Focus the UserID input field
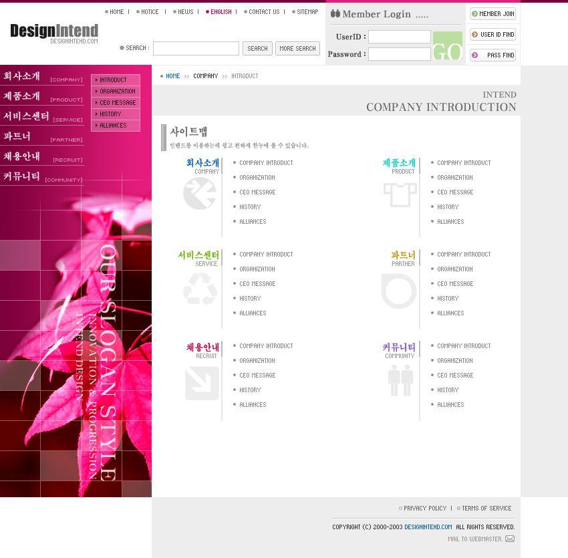 [399, 37]
